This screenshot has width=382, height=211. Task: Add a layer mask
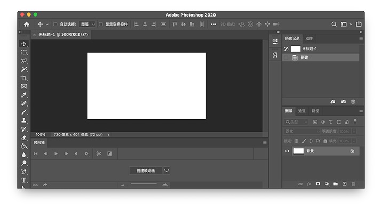(x=317, y=184)
